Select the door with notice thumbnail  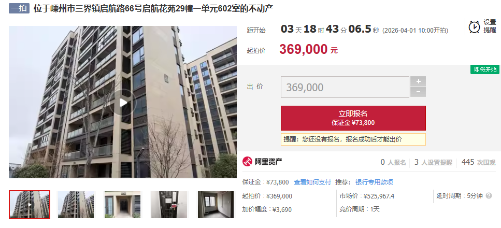point(169,205)
